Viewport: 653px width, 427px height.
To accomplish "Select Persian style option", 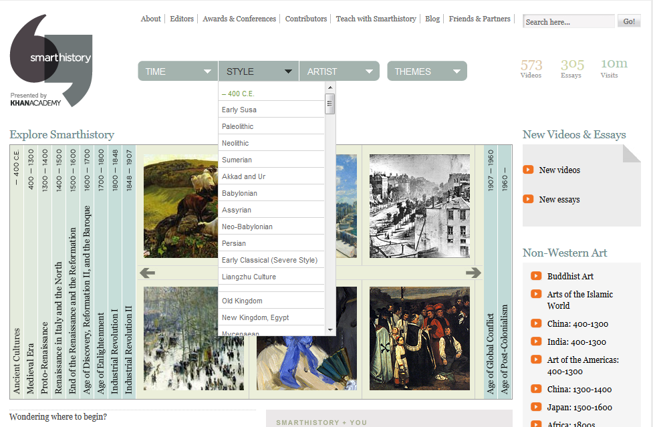I will click(x=271, y=243).
